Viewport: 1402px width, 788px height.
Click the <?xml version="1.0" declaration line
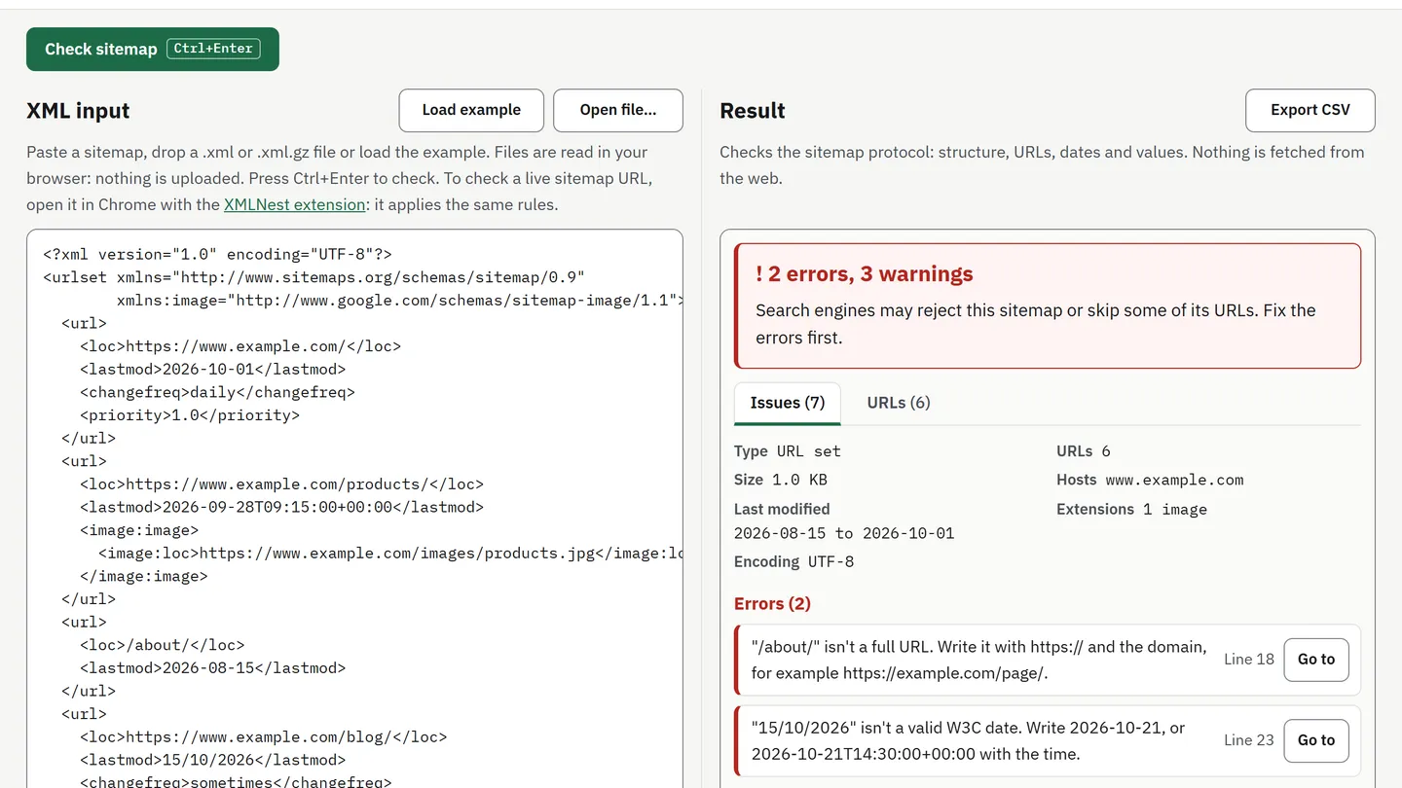(217, 254)
